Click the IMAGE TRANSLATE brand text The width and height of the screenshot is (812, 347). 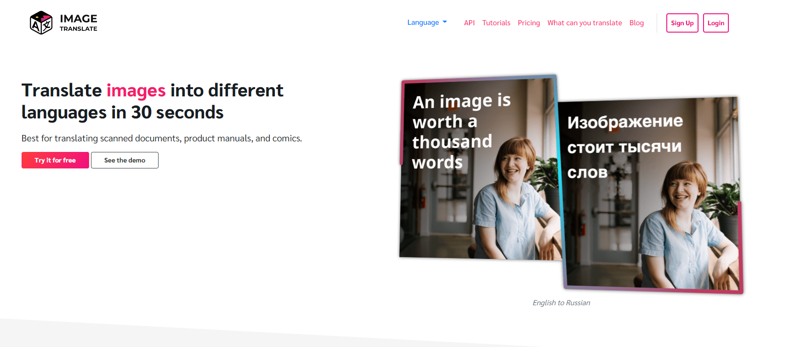79,23
